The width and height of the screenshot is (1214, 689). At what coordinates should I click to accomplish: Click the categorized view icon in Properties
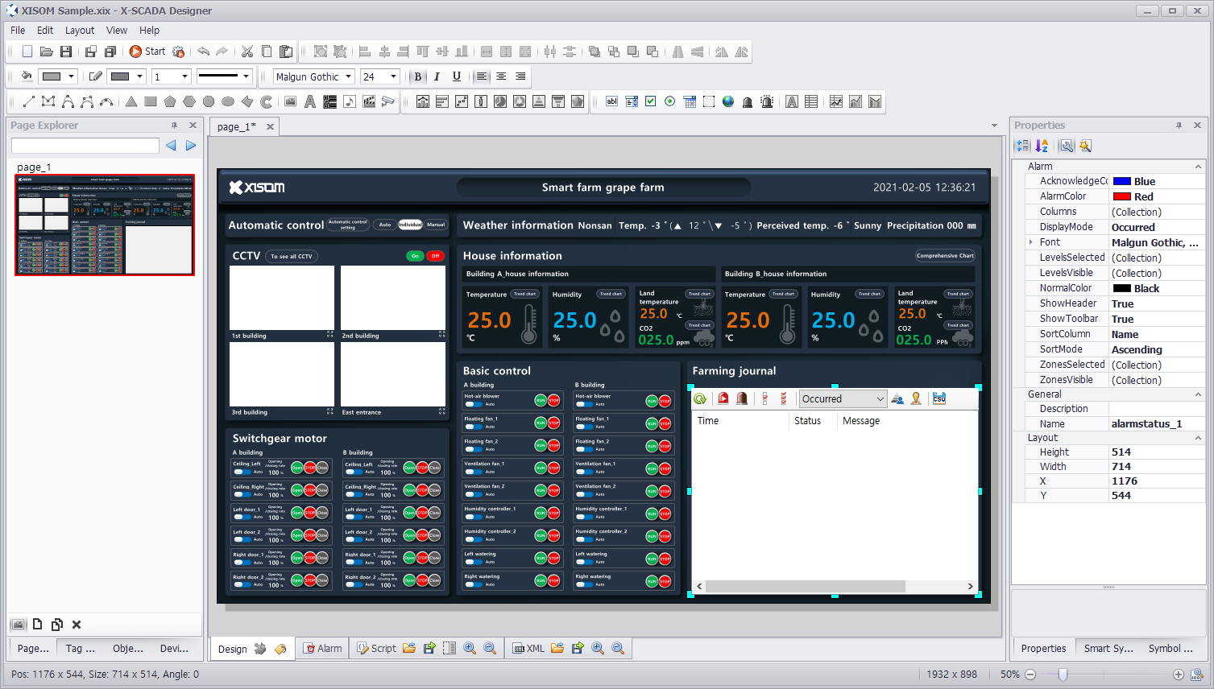tap(1022, 146)
